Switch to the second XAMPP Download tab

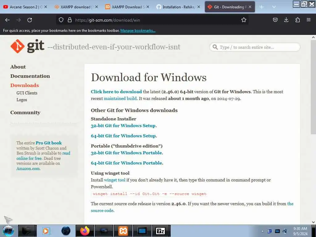(x=127, y=7)
